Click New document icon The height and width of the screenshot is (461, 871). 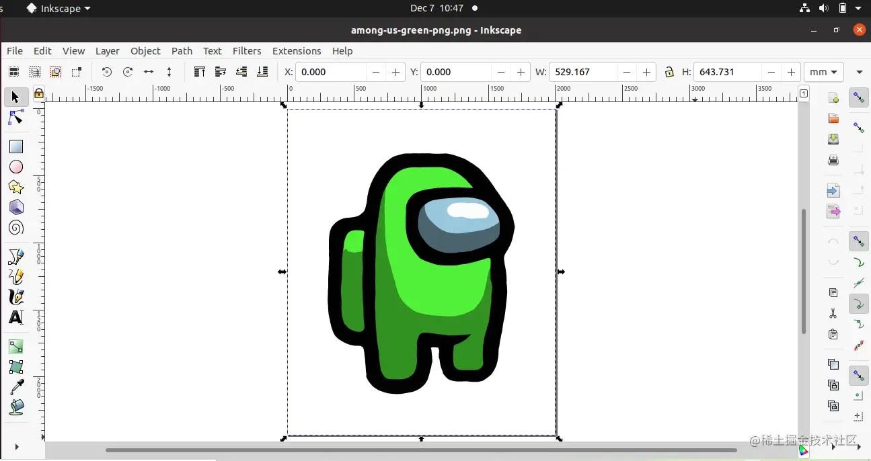833,98
